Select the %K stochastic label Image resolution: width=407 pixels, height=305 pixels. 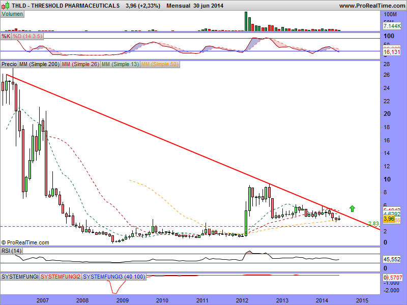coord(6,36)
